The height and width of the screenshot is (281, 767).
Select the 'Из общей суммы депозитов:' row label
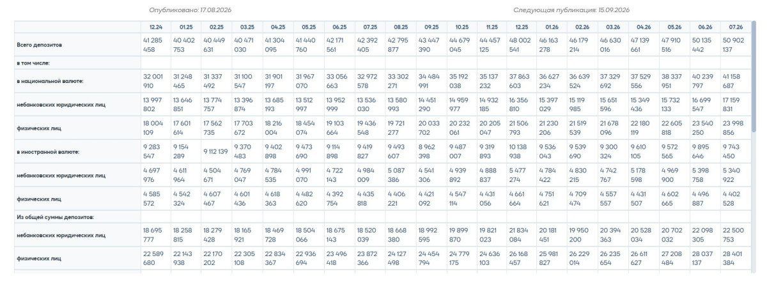point(56,217)
